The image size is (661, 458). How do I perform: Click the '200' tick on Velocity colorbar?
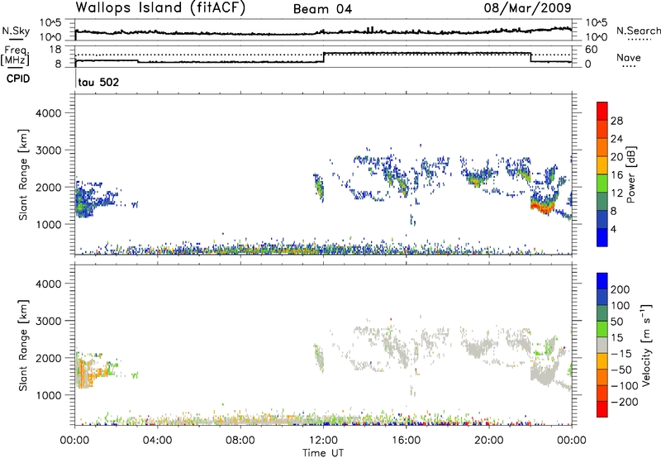pyautogui.click(x=621, y=289)
